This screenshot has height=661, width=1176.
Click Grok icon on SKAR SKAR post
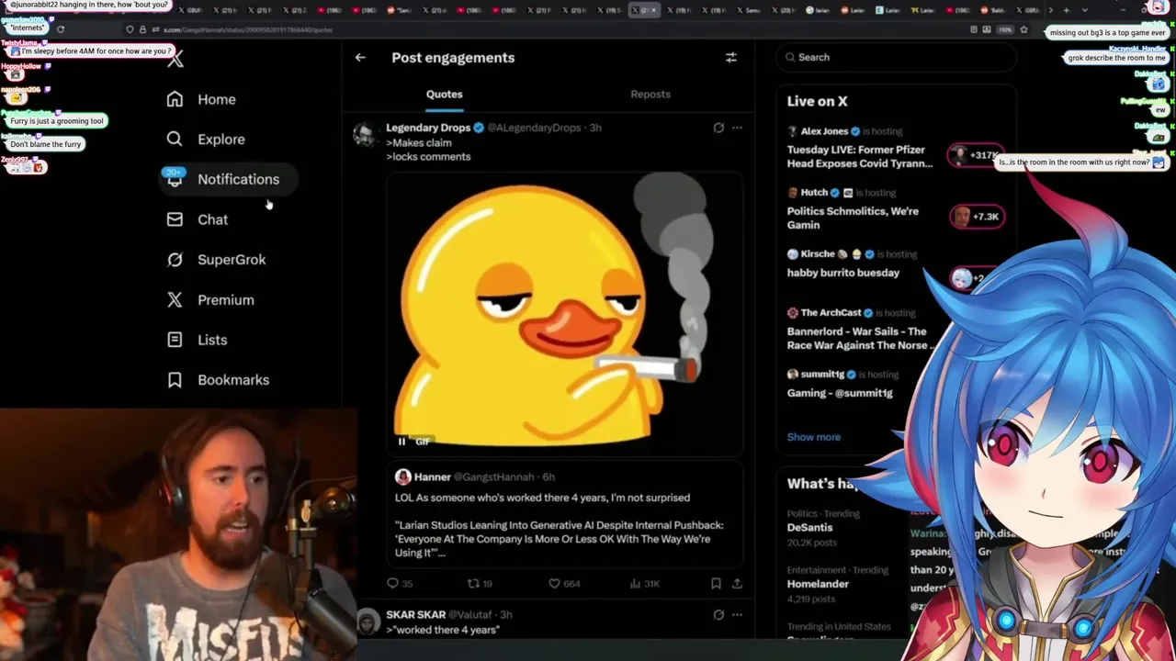pos(718,614)
